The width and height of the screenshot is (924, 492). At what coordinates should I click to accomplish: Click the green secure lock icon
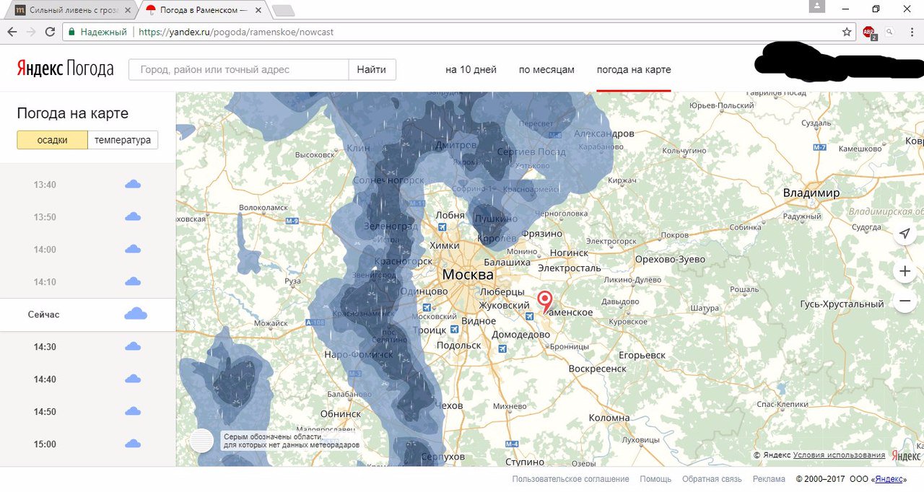(71, 32)
